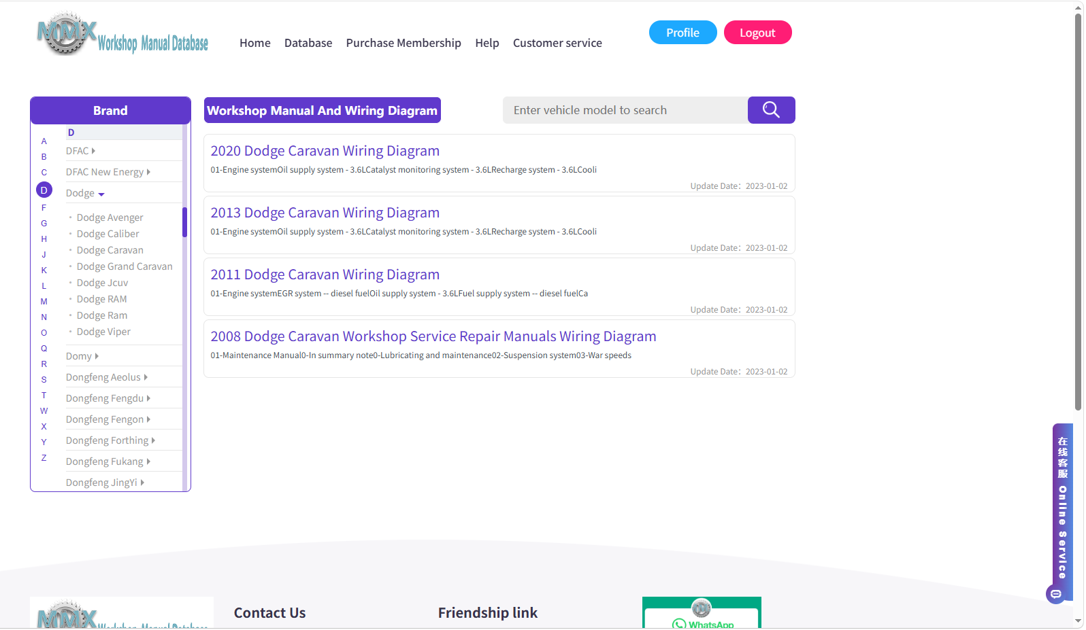Click the Workshop Manual And Wiring Diagram heading
This screenshot has height=630, width=1086.
(x=323, y=110)
